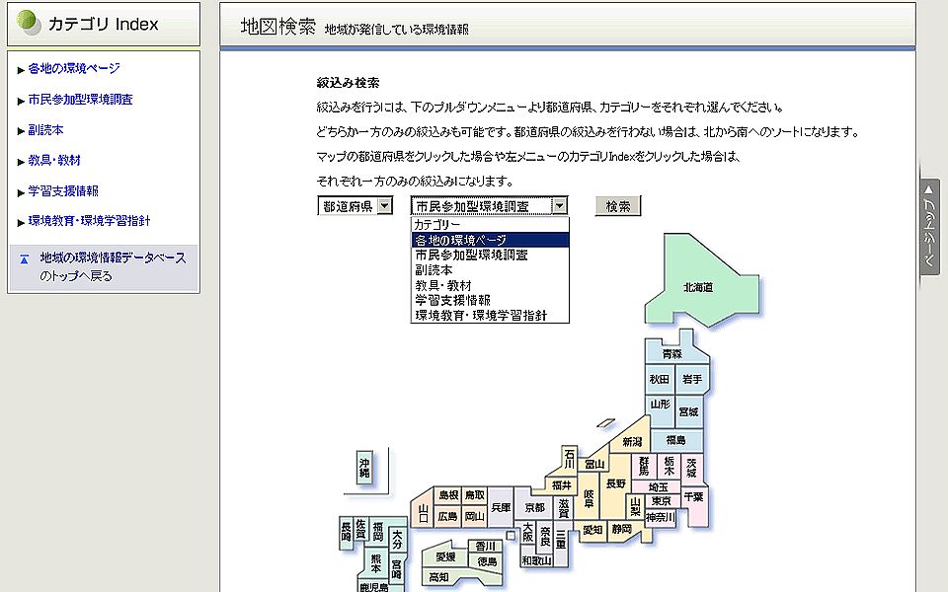Click the up-arrow icon beside database top link
The image size is (948, 592).
(x=24, y=259)
